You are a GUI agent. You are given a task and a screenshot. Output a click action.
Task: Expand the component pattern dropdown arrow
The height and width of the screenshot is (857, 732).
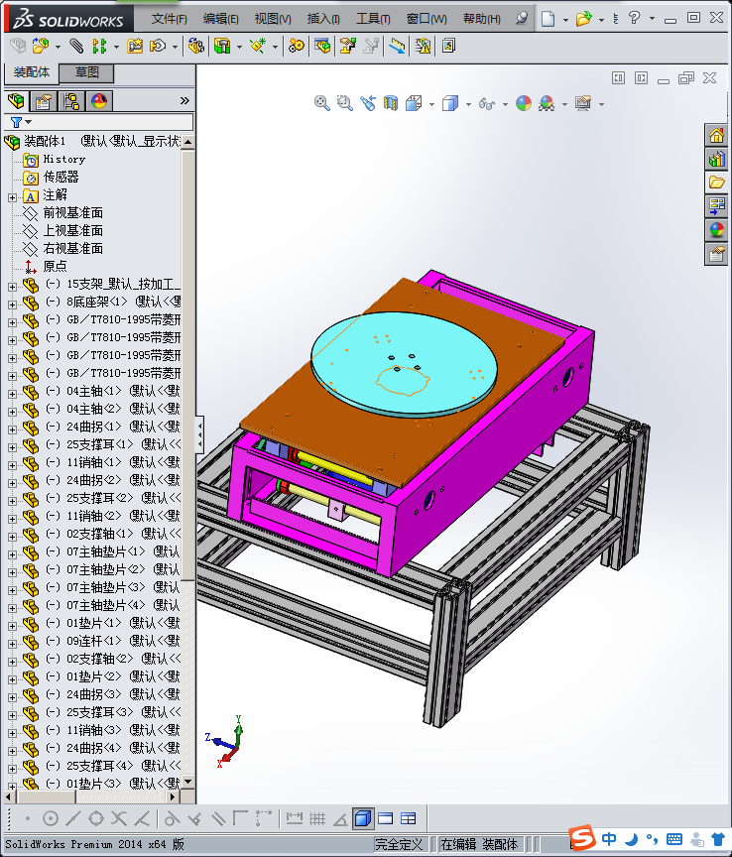coord(116,47)
